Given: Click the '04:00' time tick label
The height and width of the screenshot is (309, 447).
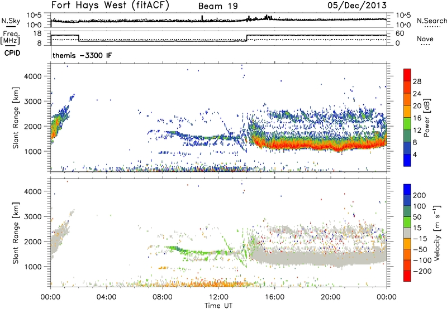Looking at the screenshot, I should tap(106, 297).
